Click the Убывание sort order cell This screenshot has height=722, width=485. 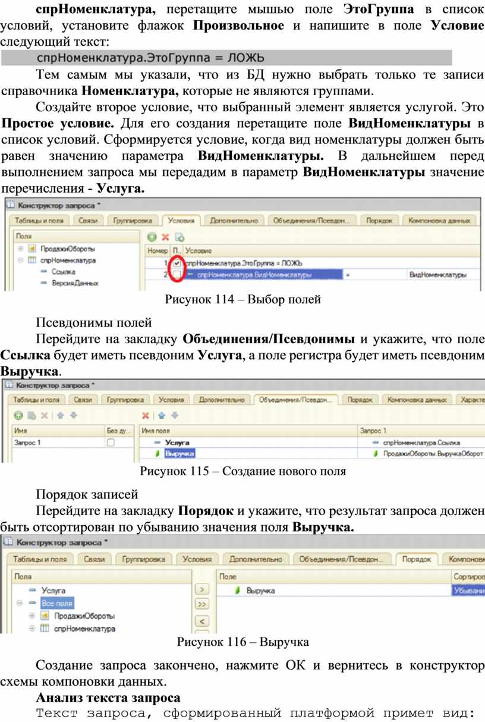point(468,591)
